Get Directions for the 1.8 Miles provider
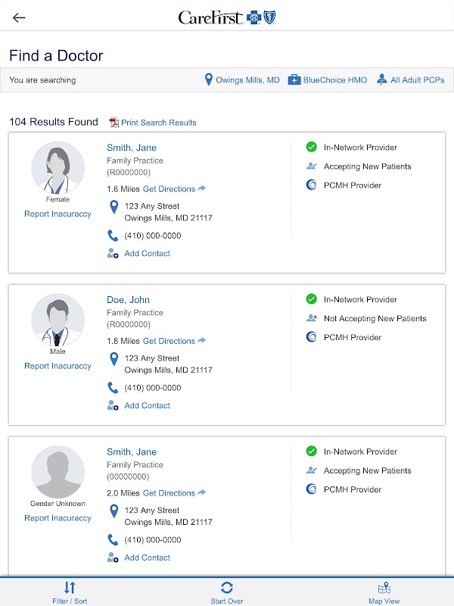Screen dimensions: 454x606 click(x=169, y=342)
